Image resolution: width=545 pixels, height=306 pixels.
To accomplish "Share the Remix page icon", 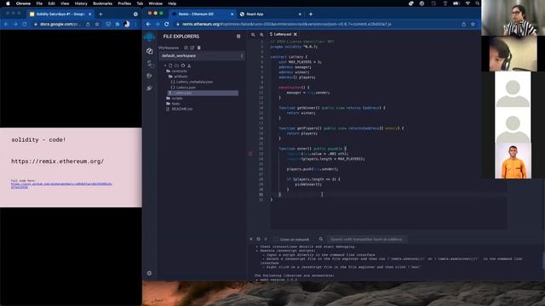I will pos(463,25).
